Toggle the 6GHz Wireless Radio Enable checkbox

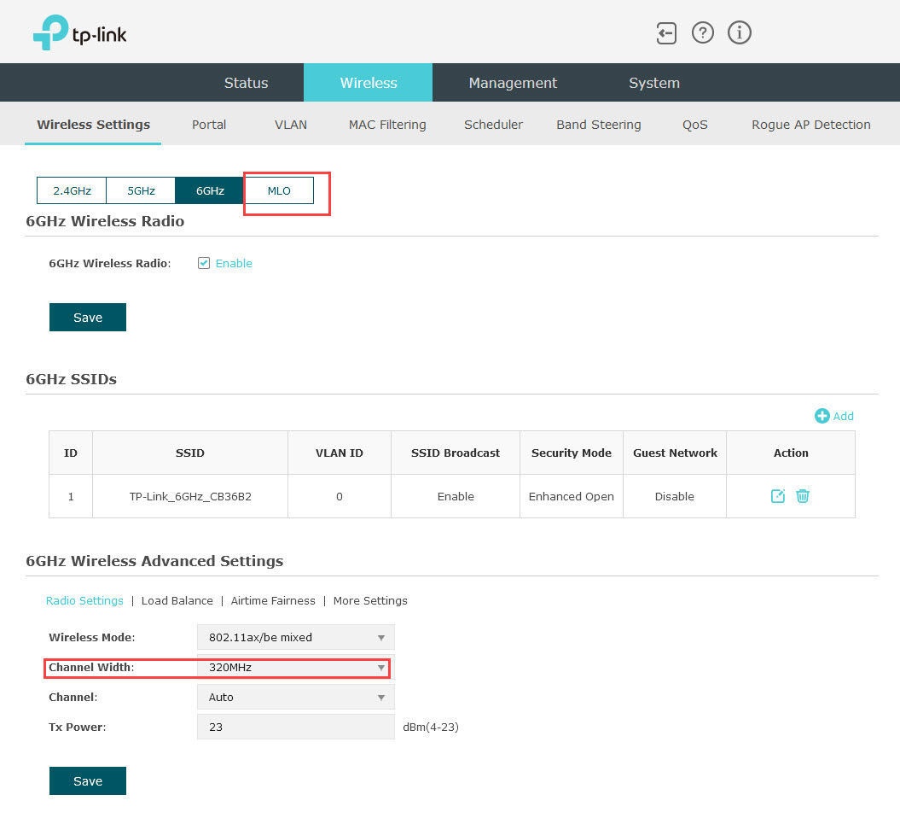204,263
